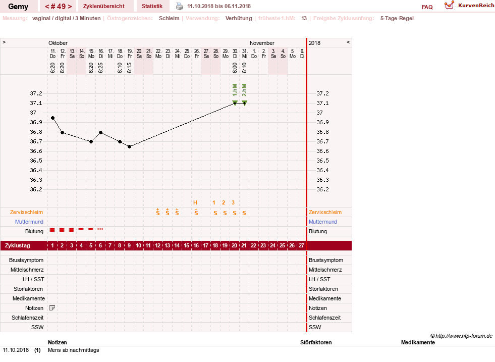Click the right Schlafenszeit row label
The width and height of the screenshot is (495, 362).
(324, 318)
